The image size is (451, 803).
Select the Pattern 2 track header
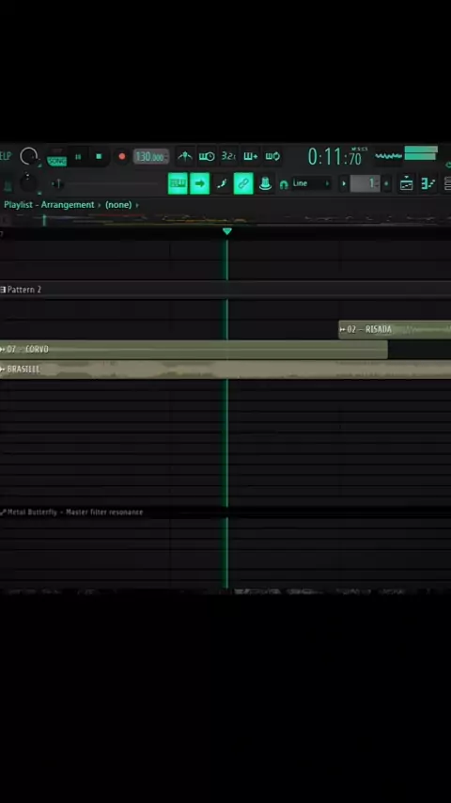pos(225,290)
